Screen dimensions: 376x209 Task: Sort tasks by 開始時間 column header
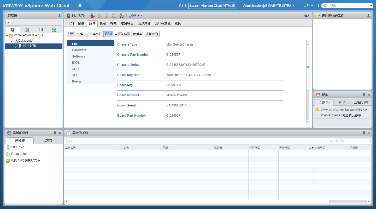tap(296, 148)
